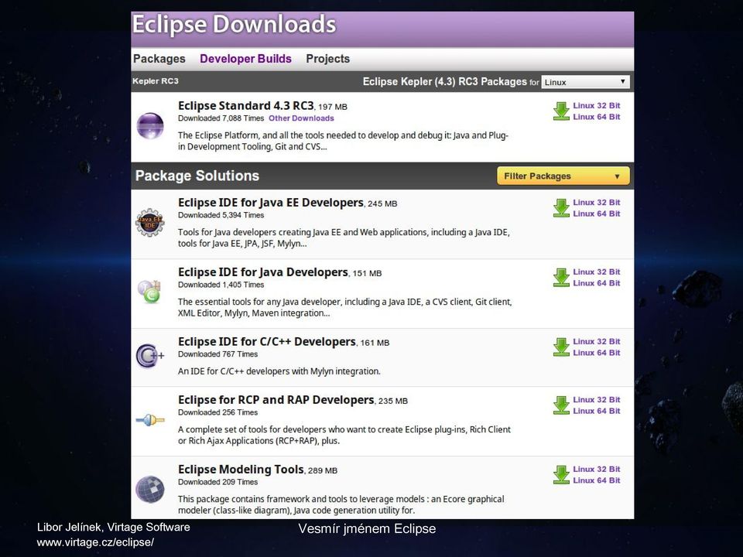743x557 pixels.
Task: Click the 'Vesmír jménem Eclipse' slide title
Action: click(367, 528)
